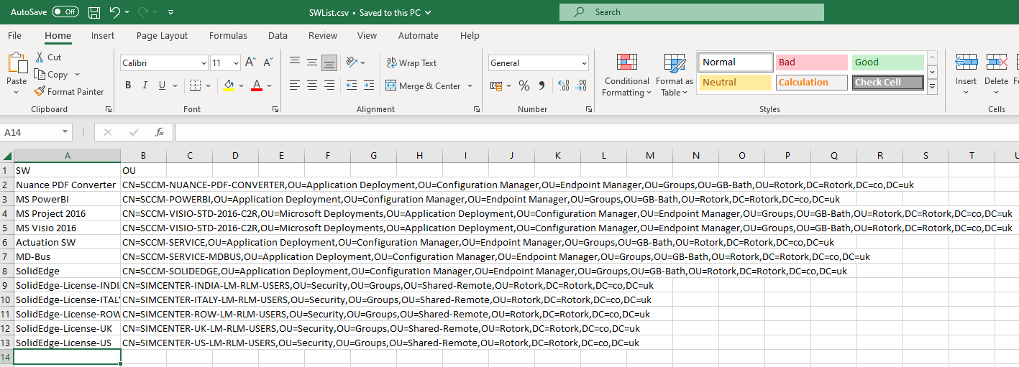Expand cell styles gallery More arrow
The height and width of the screenshot is (367, 1019).
[x=932, y=87]
